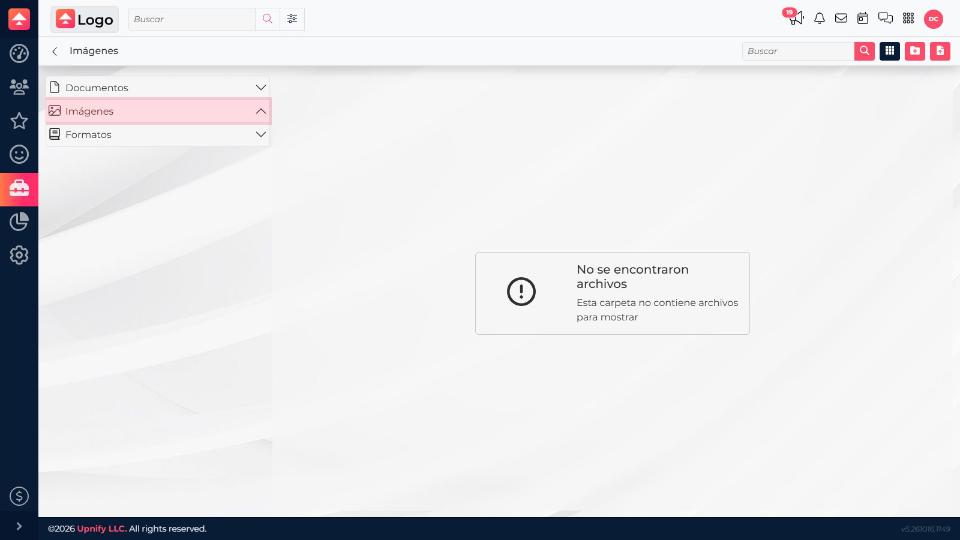Expand the Documentos folder section
The image size is (960, 540).
pos(158,88)
